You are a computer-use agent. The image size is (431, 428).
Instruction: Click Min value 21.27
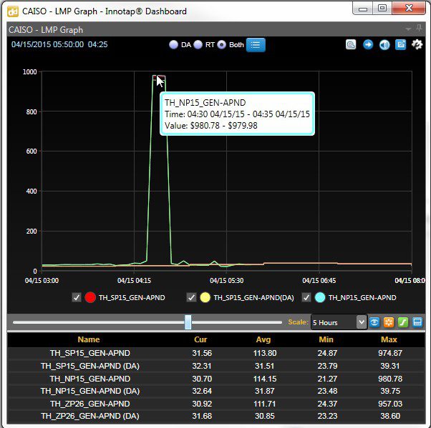click(327, 379)
